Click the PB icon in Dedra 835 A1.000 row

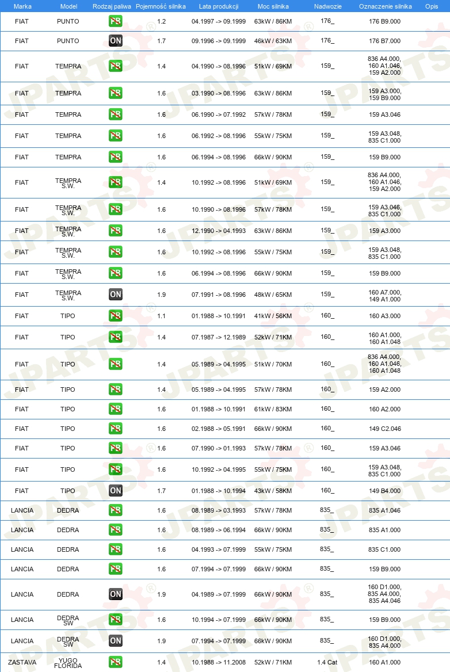[x=115, y=530]
